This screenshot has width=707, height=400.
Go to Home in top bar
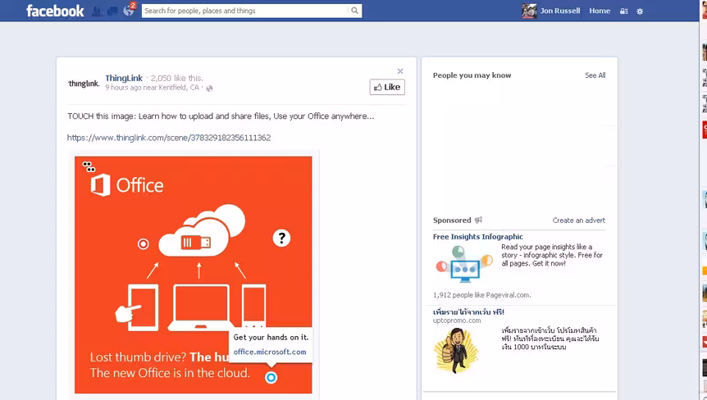pyautogui.click(x=600, y=11)
